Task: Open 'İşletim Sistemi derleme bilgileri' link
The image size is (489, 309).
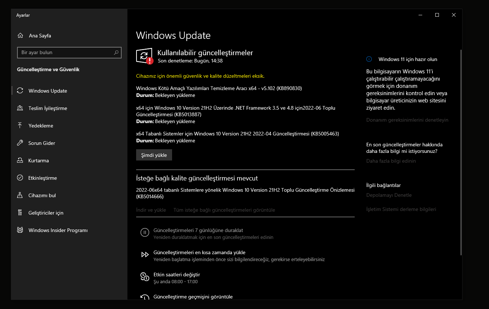Action: [401, 209]
